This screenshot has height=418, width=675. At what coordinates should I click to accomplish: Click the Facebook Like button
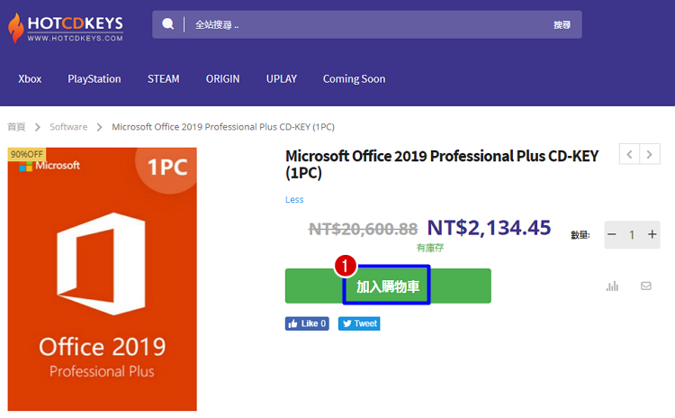tap(307, 323)
